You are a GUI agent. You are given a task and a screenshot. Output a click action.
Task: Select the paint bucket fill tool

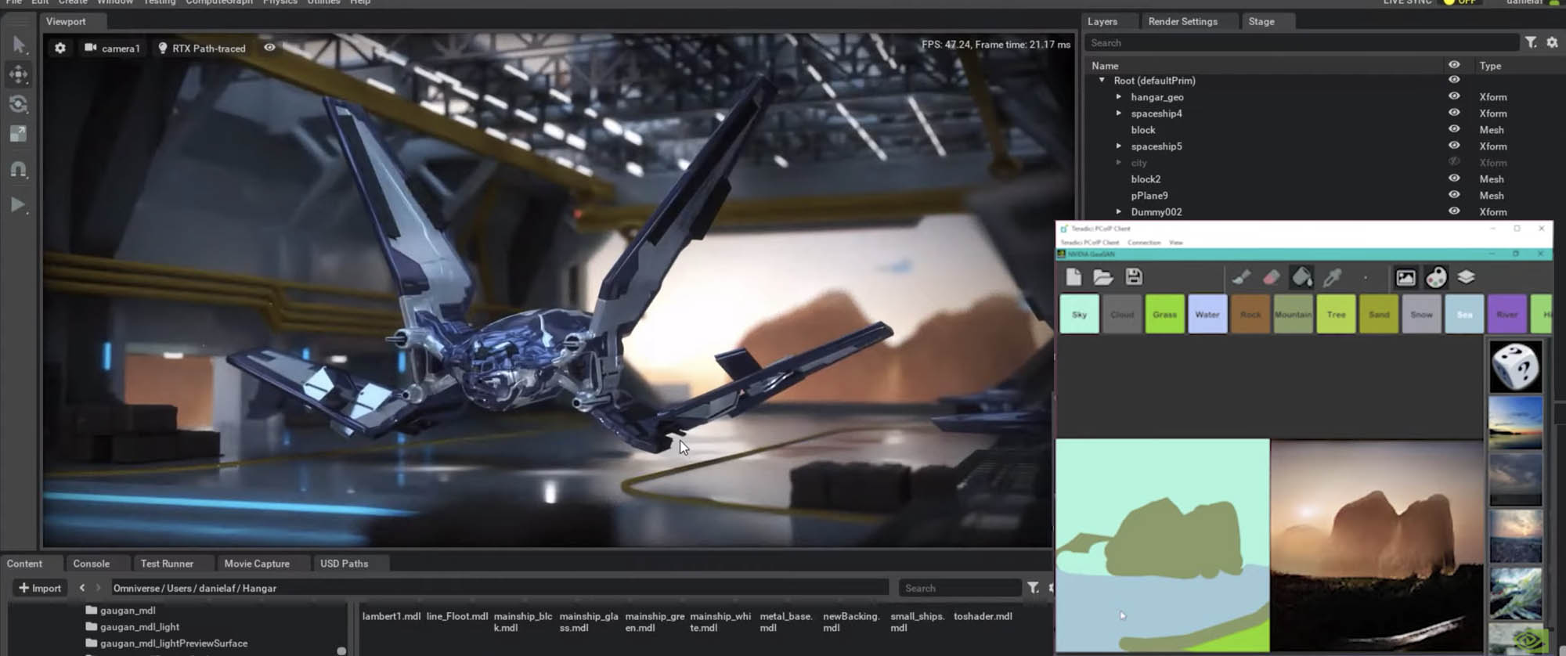point(1301,277)
